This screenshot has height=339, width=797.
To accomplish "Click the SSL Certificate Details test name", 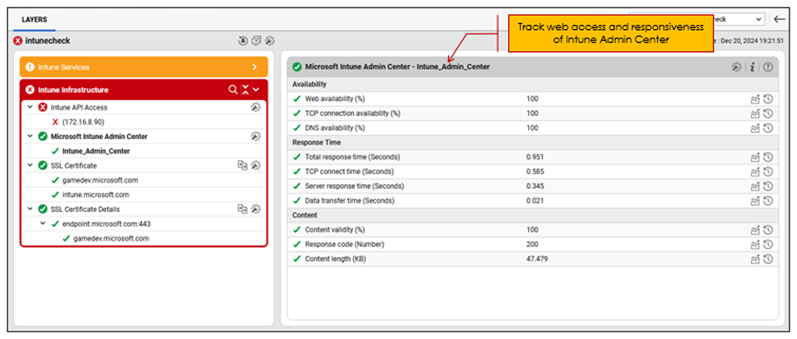I will [84, 209].
